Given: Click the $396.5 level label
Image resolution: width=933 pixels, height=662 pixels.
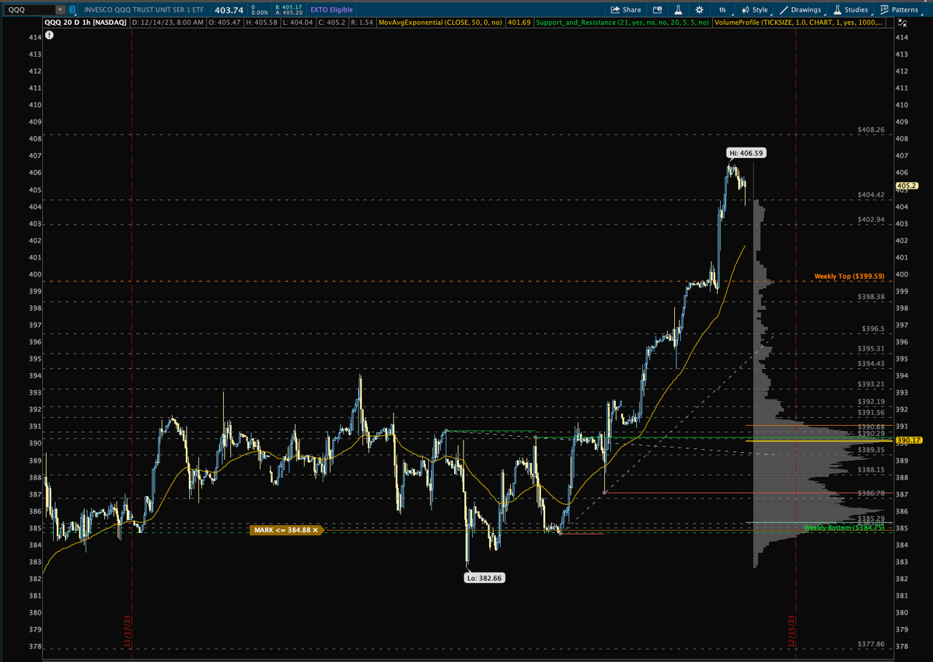Looking at the screenshot, I should pos(873,329).
